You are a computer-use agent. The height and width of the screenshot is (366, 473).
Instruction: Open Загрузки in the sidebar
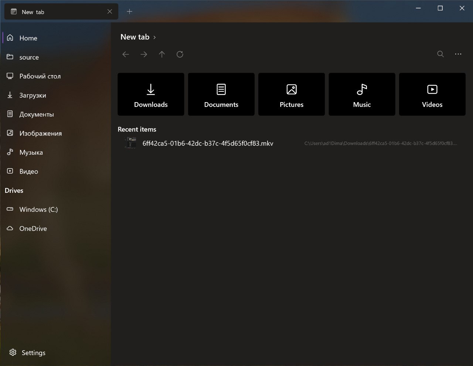[55, 95]
